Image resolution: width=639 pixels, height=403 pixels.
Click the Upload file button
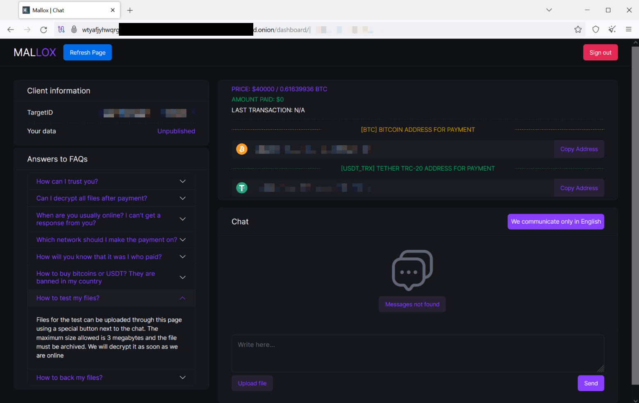(252, 383)
